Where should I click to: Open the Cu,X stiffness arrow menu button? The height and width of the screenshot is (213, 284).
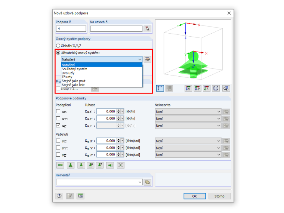[x=122, y=111]
